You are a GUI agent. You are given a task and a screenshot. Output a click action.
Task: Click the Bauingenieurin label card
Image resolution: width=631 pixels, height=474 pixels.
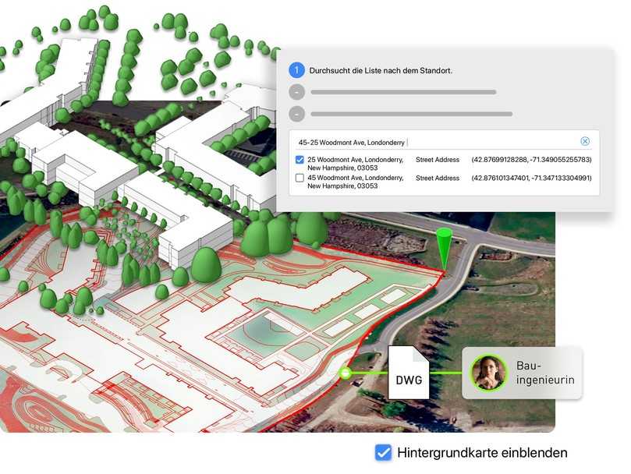(522, 373)
